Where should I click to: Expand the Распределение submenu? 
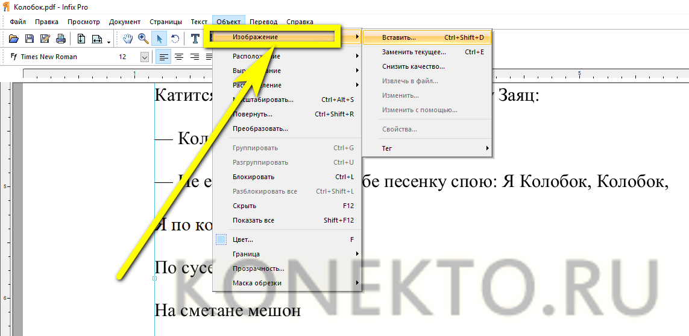(x=287, y=85)
